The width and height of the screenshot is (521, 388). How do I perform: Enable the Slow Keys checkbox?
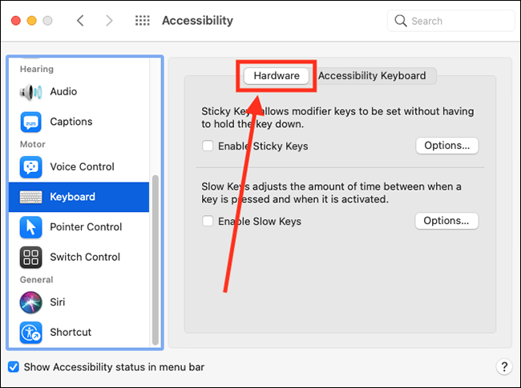coord(208,221)
